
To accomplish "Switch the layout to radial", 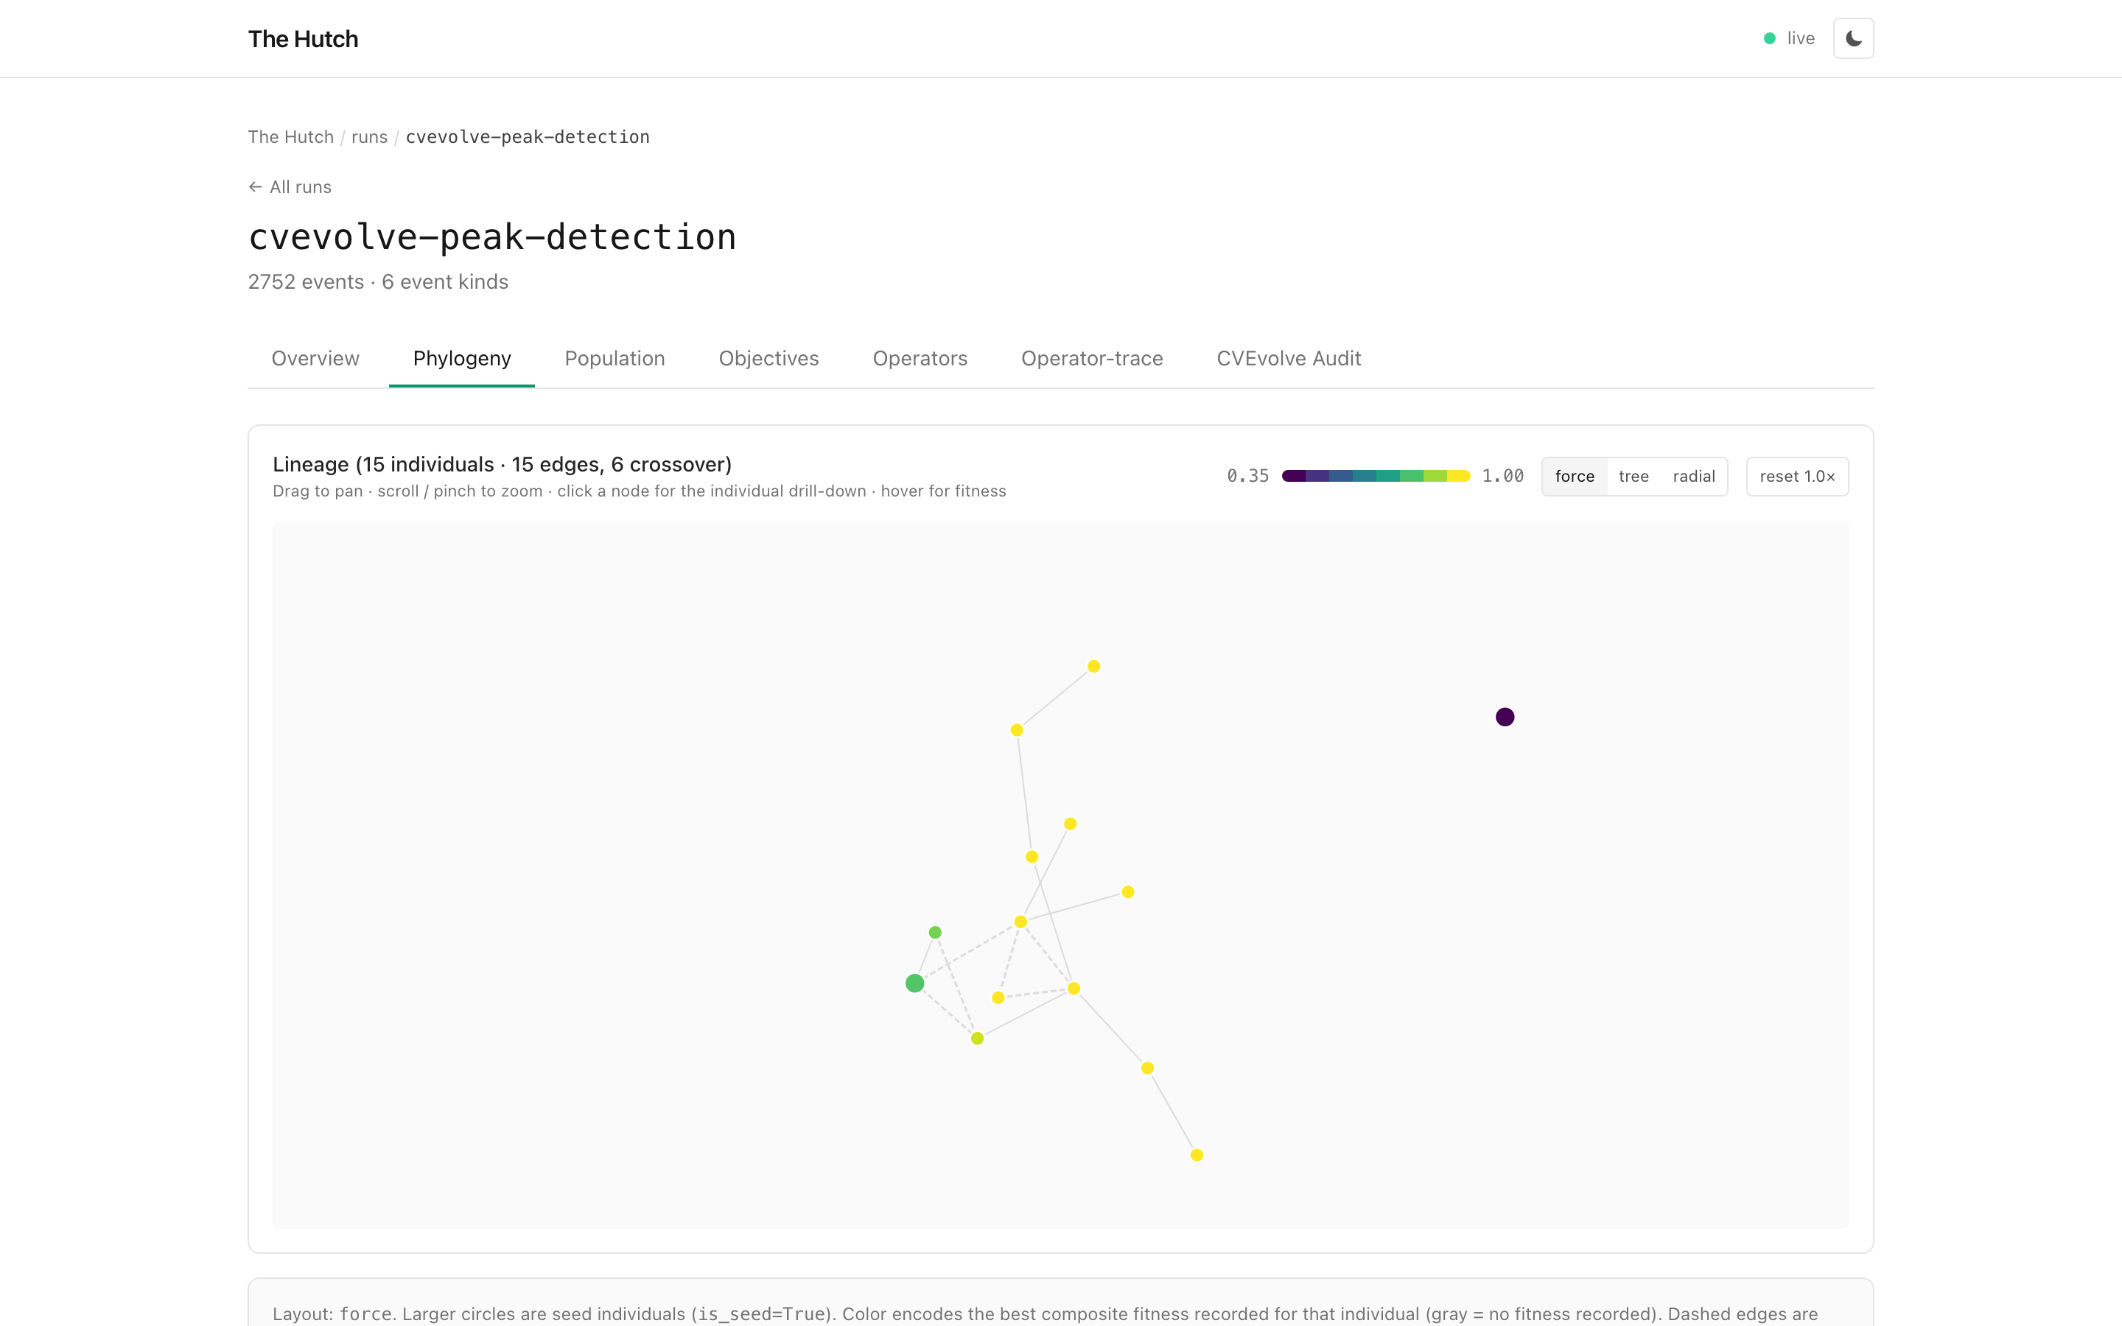I will [1693, 476].
